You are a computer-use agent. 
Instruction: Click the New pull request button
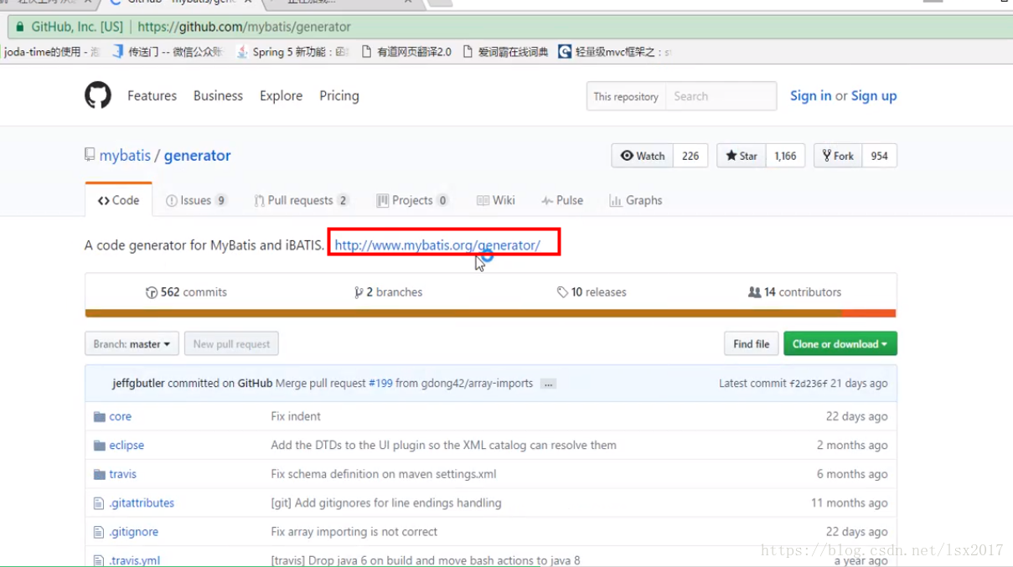click(x=232, y=344)
